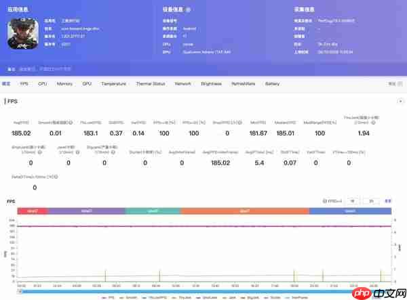Click FPS threshold input showing 25
Screen dimensions: 407x300
point(372,201)
